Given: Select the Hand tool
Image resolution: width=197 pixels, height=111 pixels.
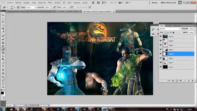Looking at the screenshot, I should pyautogui.click(x=3, y=84).
